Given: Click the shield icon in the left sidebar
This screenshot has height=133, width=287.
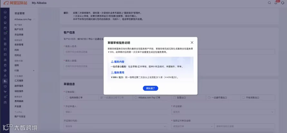Looking at the screenshot, I should (5, 86).
